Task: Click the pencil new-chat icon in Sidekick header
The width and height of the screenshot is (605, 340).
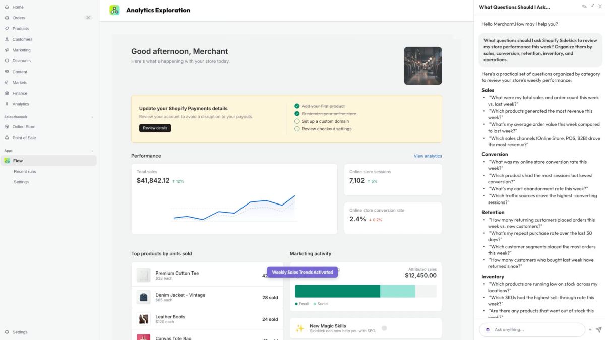Action: 584,7
